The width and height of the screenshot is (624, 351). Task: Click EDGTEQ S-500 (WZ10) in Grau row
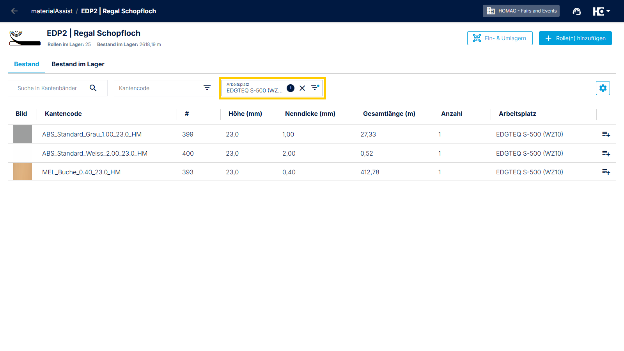pos(530,134)
